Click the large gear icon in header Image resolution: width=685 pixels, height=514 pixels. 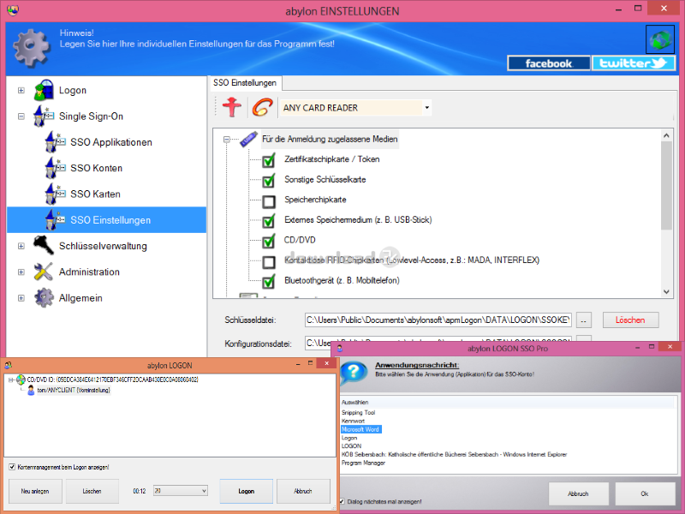pos(32,47)
